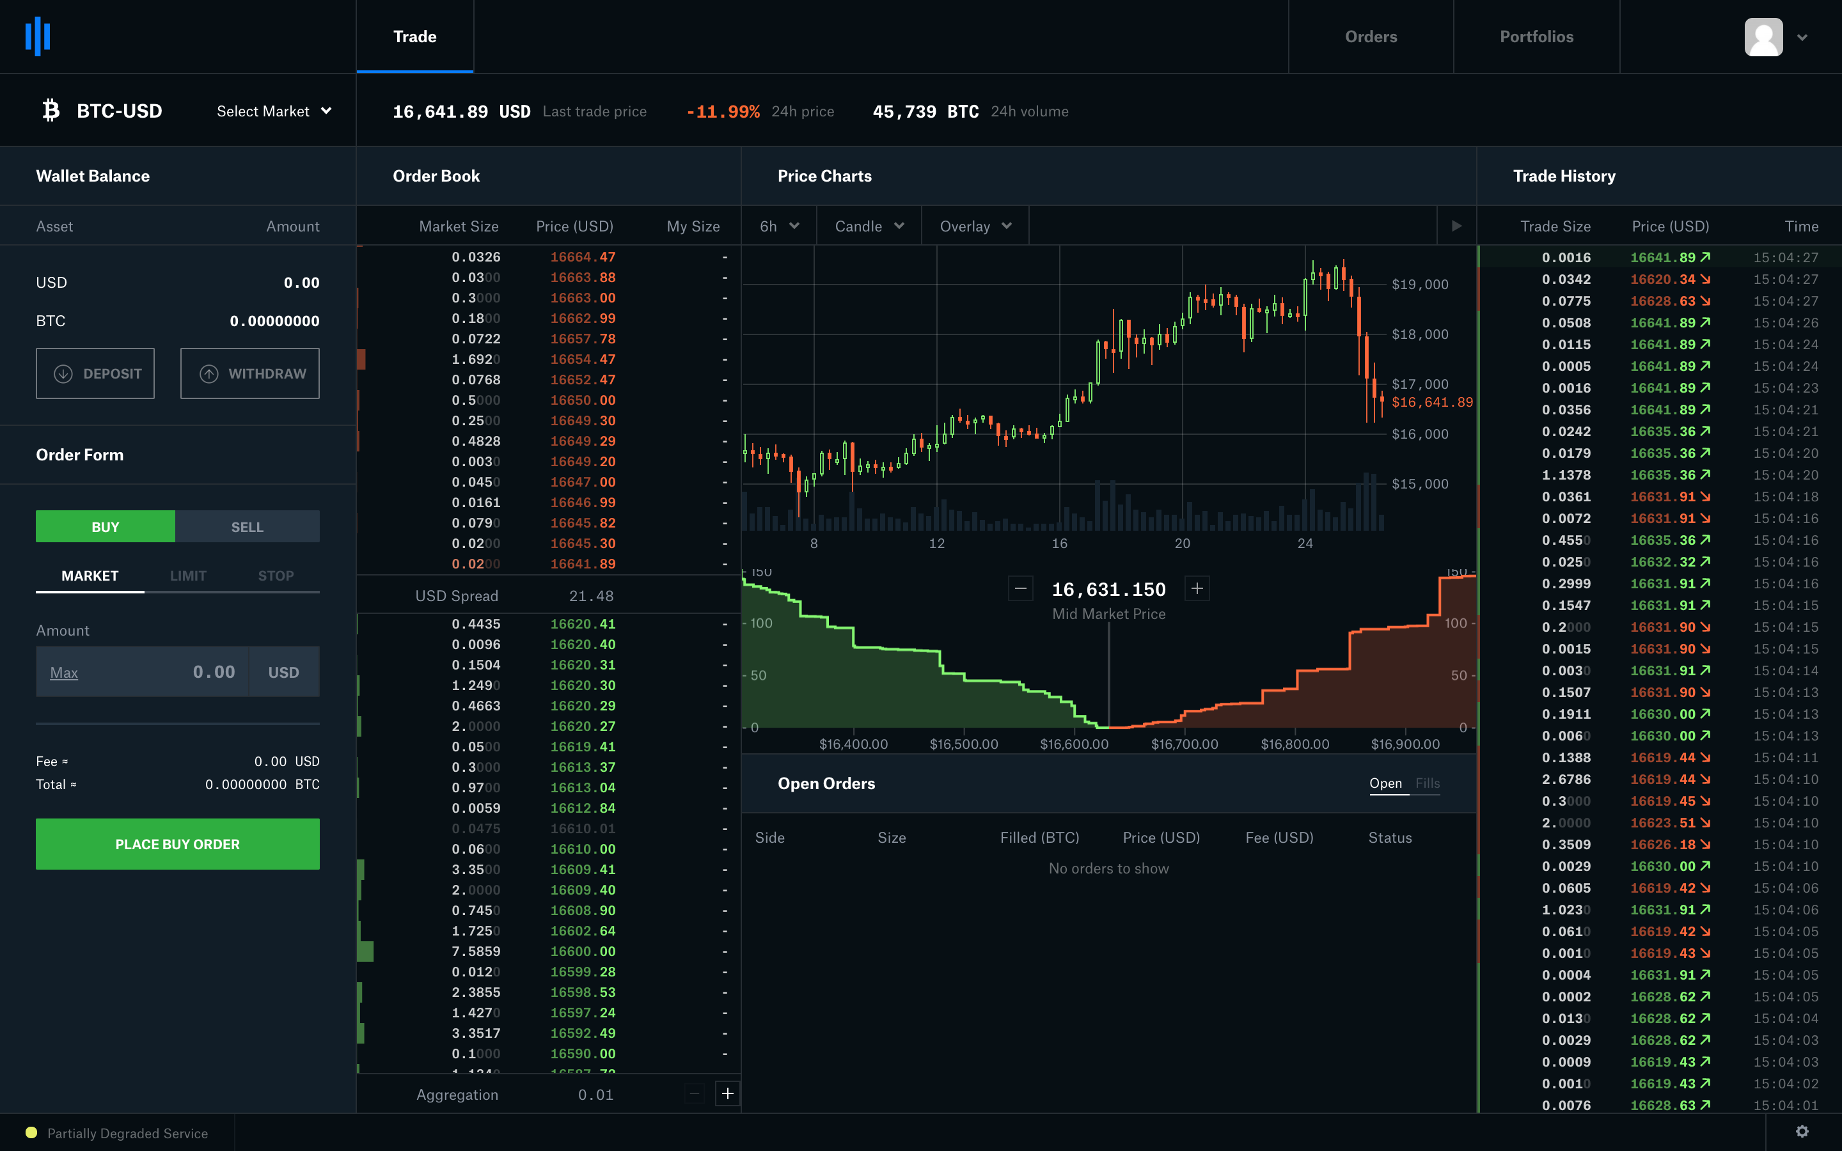Switch to LIMIT order type tab

click(185, 575)
